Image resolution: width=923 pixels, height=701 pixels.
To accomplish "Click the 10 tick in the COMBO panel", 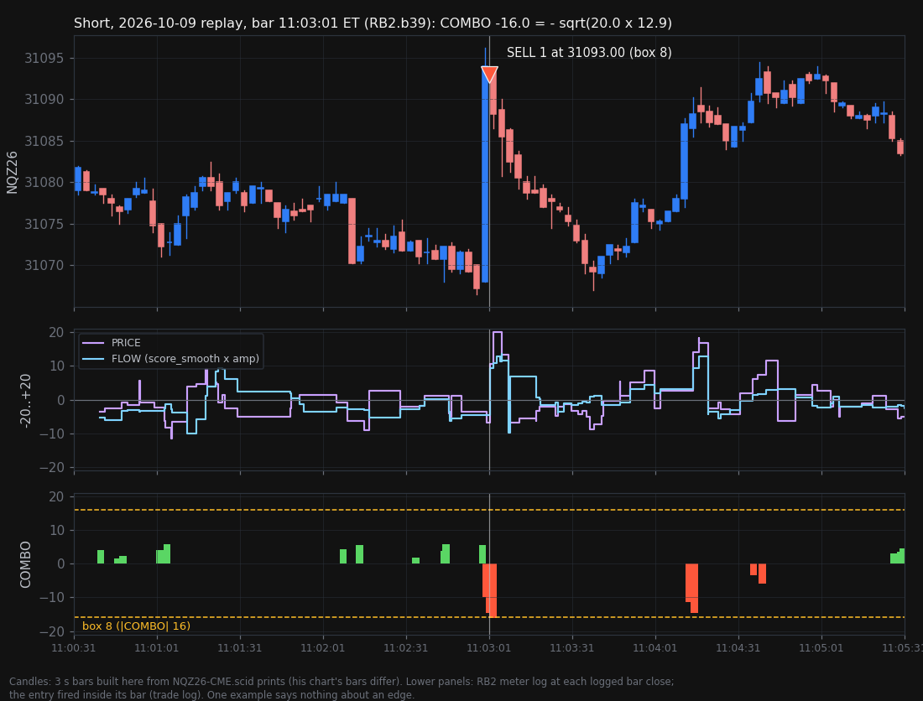I will pos(56,531).
